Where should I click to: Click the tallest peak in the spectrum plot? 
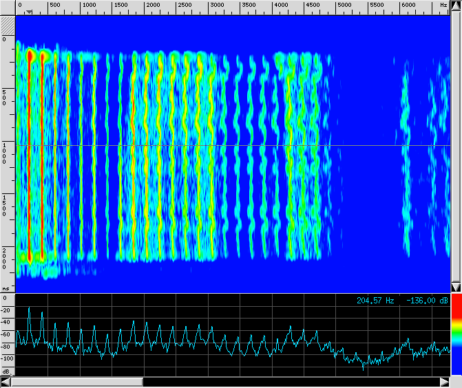pyautogui.click(x=29, y=309)
